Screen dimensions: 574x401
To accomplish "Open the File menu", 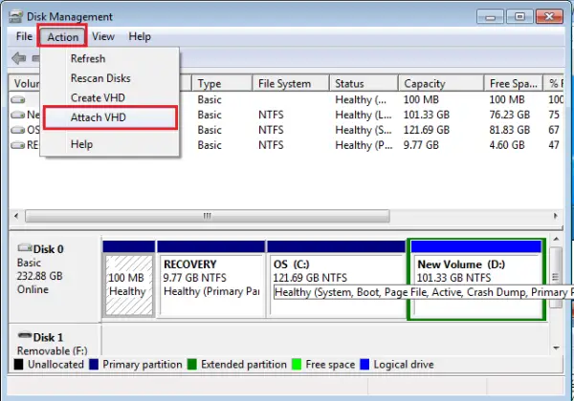I will [24, 36].
